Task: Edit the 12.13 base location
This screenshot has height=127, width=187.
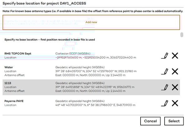Action: coord(165,87)
